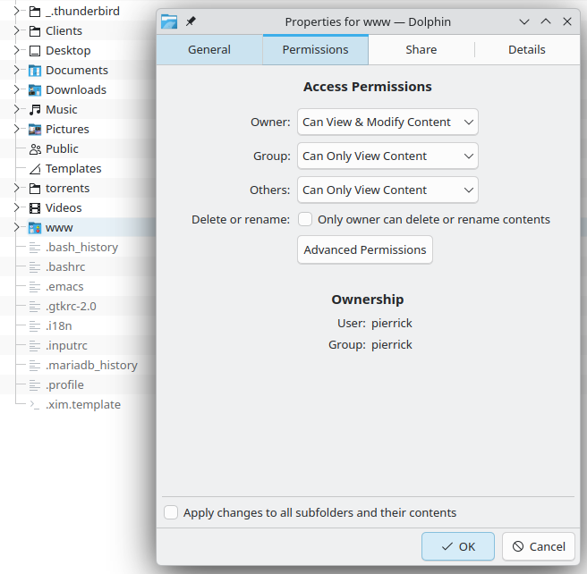Image resolution: width=587 pixels, height=574 pixels.
Task: Click the Public folder icon
Action: pyautogui.click(x=35, y=149)
